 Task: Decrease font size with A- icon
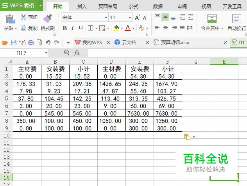(x=145, y=17)
